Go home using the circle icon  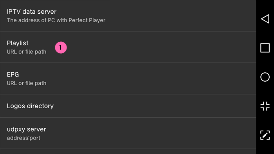[265, 77]
